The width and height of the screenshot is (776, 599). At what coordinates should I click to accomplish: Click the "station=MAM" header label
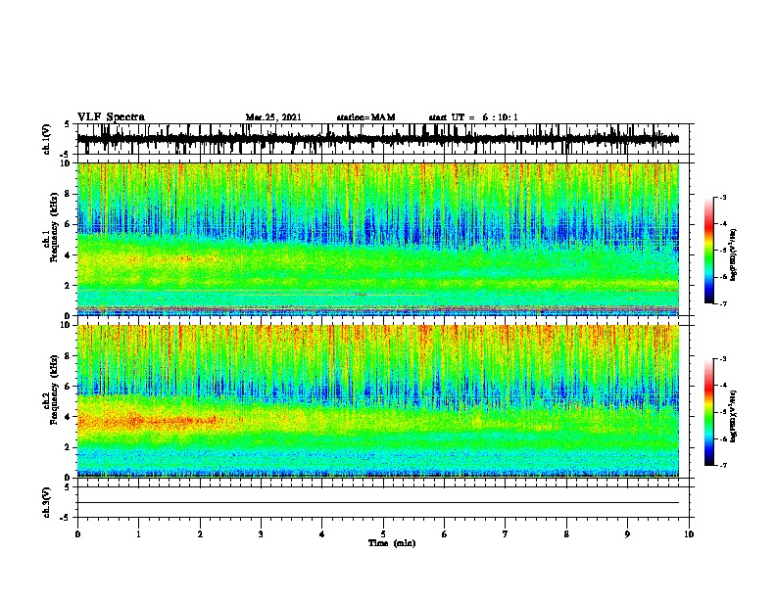pos(365,117)
